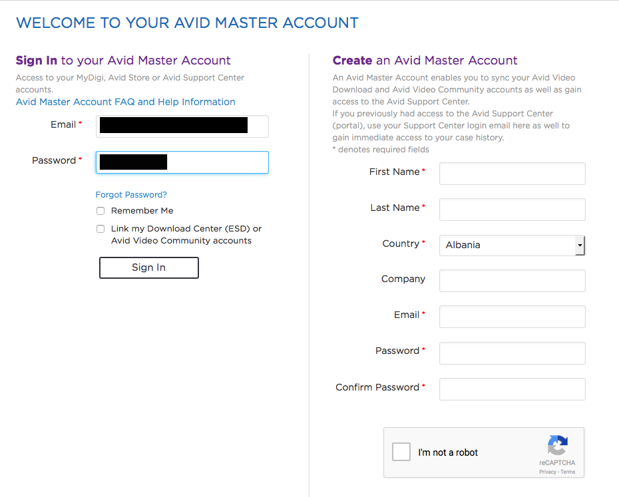The height and width of the screenshot is (497, 619).
Task: Click the Sign In button
Action: click(x=149, y=267)
